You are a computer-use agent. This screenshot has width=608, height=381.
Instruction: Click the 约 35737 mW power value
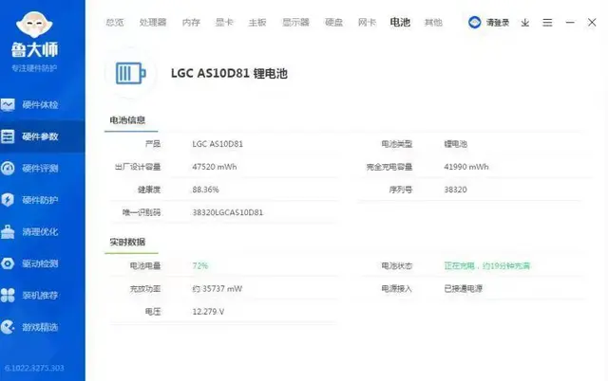tap(218, 288)
